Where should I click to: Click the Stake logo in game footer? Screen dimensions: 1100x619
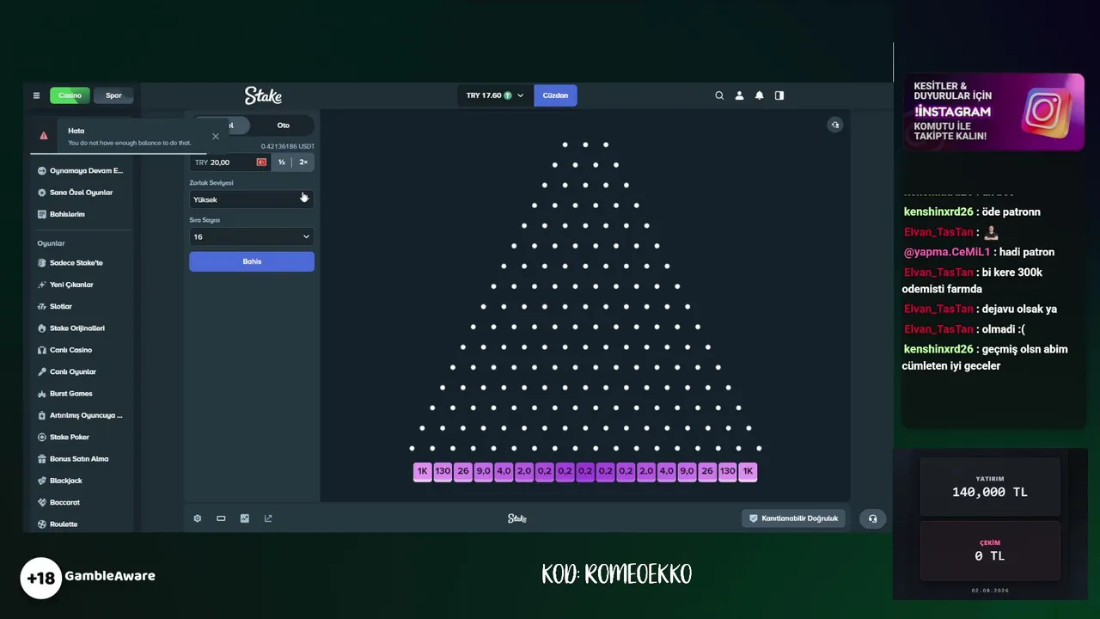tap(516, 518)
